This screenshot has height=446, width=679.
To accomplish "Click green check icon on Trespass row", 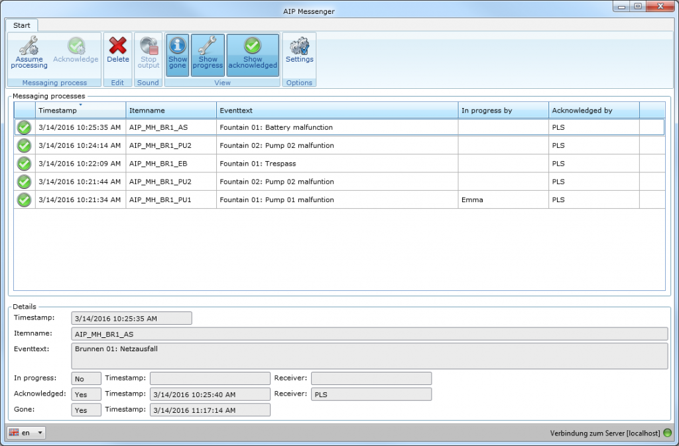I will 25,164.
